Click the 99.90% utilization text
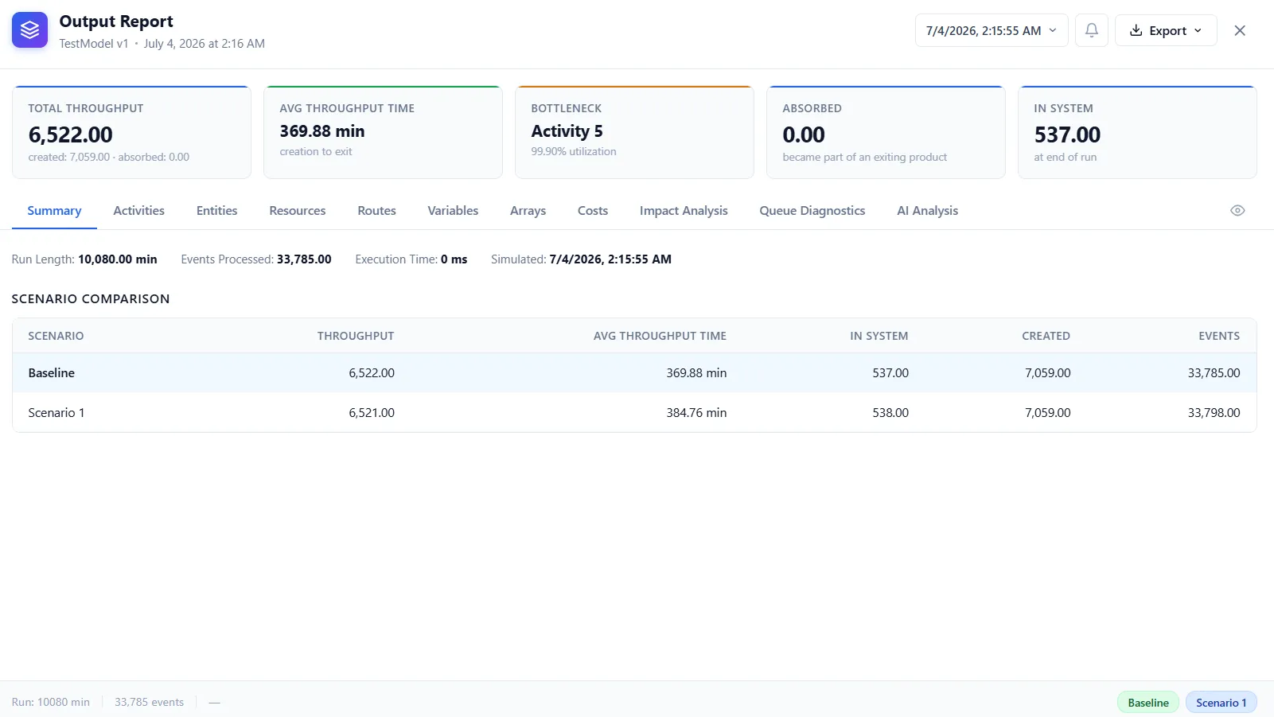This screenshot has width=1274, height=717. (x=574, y=151)
